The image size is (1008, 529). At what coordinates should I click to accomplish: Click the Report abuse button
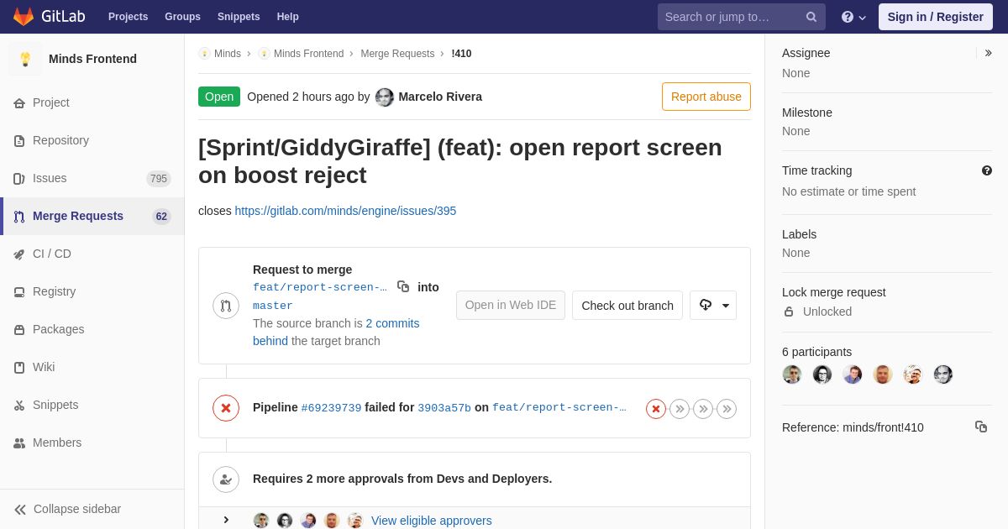(x=706, y=97)
